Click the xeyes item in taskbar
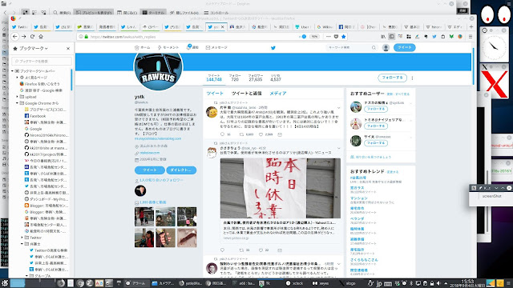The width and height of the screenshot is (513, 288). 321,283
